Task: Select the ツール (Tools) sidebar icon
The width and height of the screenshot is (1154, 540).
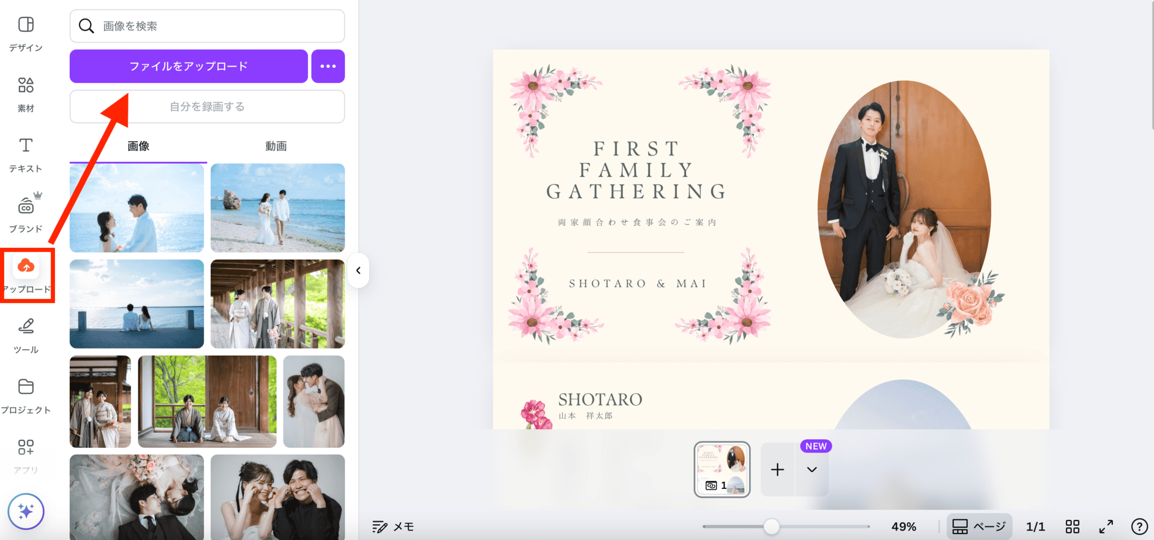Action: [25, 333]
